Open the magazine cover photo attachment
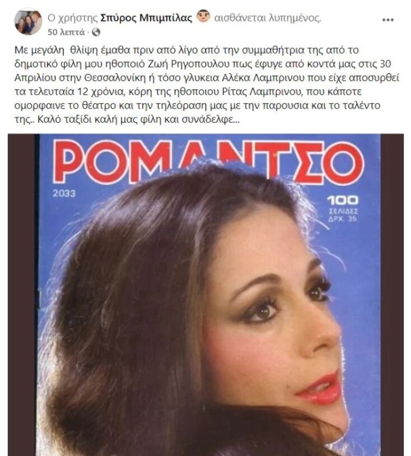 pyautogui.click(x=205, y=295)
